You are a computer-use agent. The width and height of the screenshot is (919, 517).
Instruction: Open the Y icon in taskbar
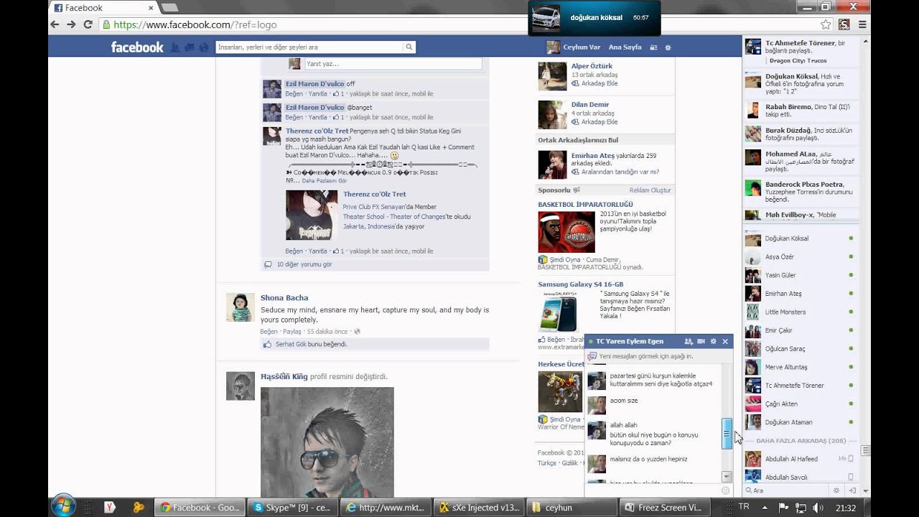click(x=110, y=507)
